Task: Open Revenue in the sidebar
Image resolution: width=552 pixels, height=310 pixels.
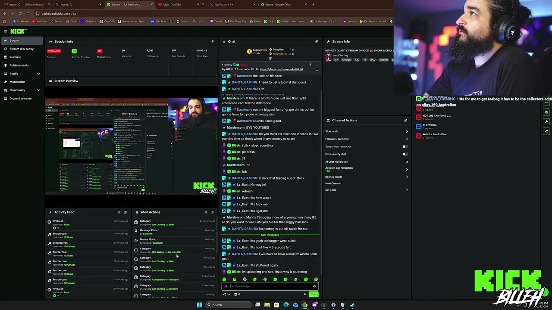Action: 22,57
